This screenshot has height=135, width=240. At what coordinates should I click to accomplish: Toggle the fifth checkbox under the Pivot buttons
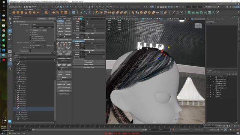click(30, 40)
